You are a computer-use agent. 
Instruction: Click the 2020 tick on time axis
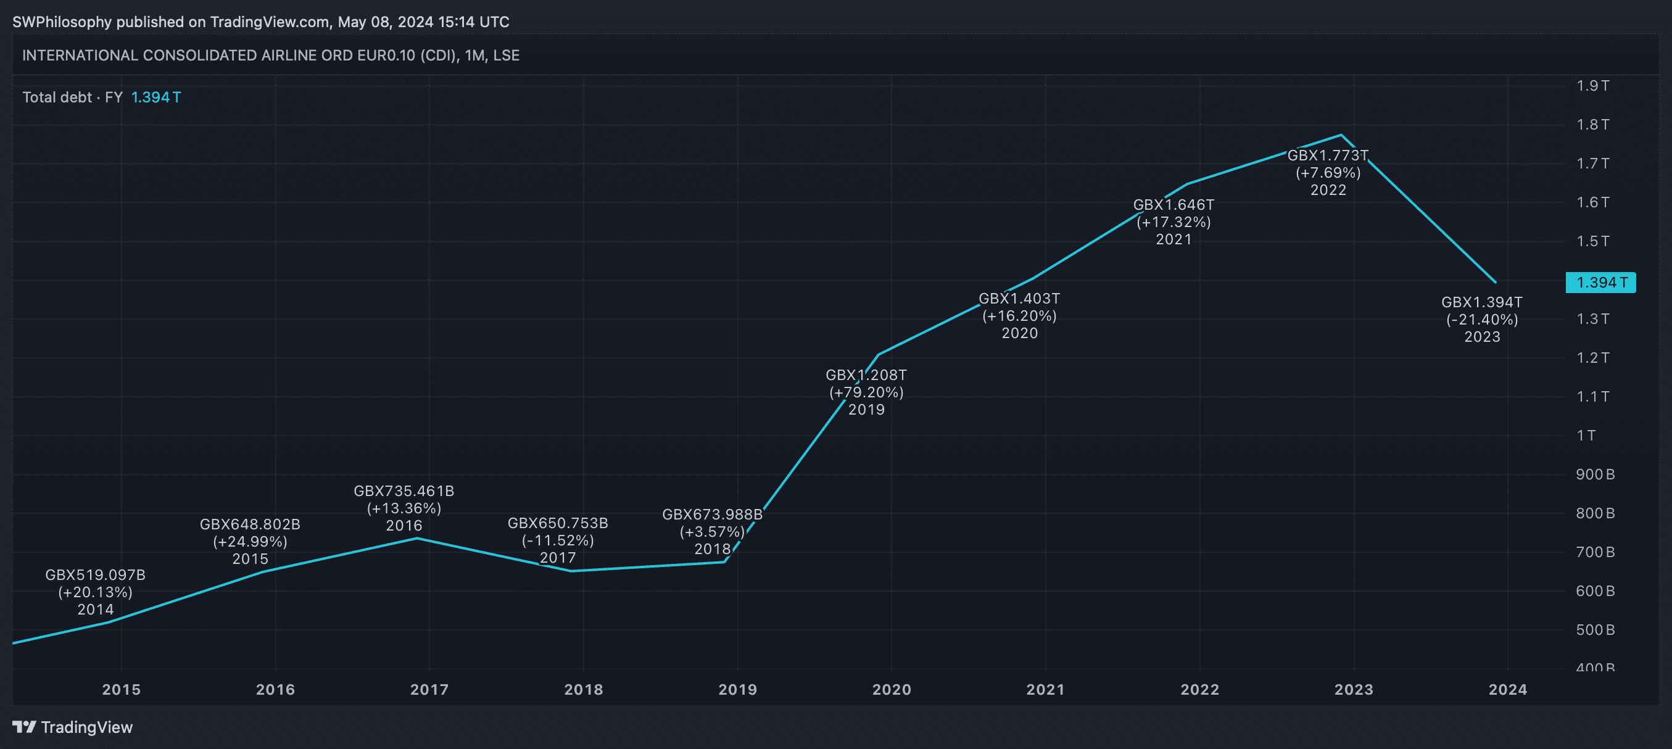coord(891,689)
